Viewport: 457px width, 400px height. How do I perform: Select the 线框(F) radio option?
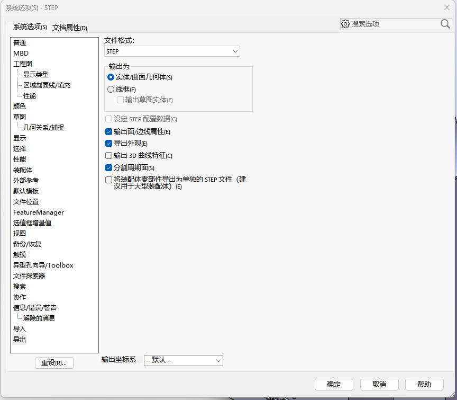(111, 90)
